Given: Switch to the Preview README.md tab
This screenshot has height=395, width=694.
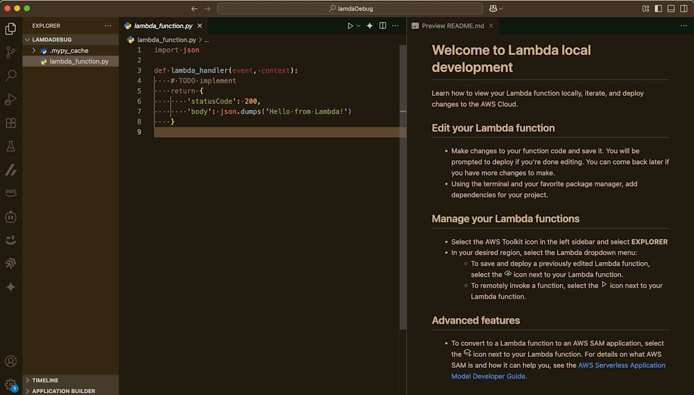Looking at the screenshot, I should click(x=453, y=26).
